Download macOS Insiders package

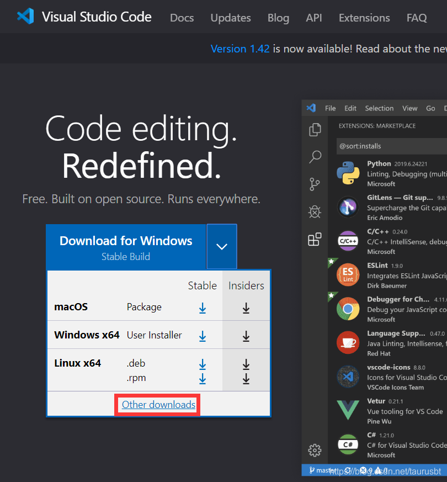click(x=246, y=308)
